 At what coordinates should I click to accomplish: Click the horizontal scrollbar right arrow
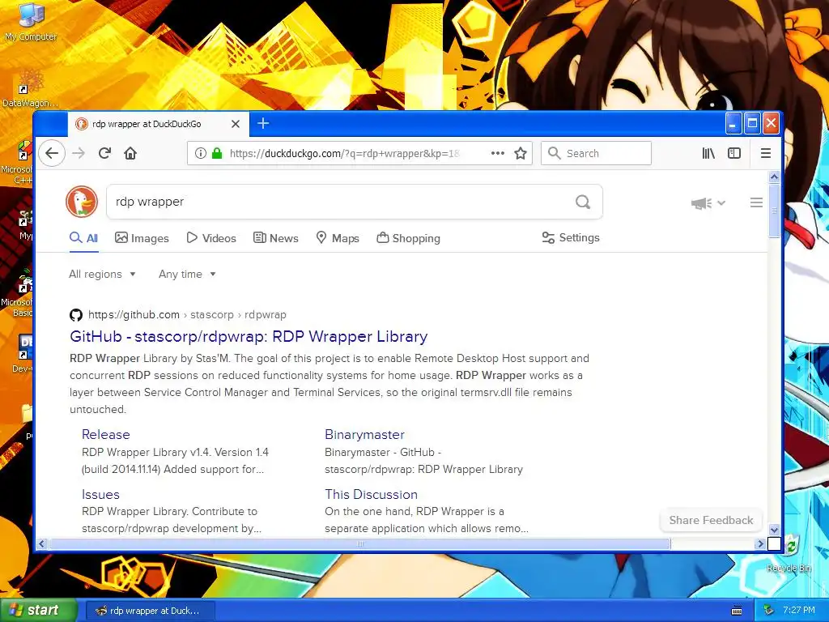[760, 543]
